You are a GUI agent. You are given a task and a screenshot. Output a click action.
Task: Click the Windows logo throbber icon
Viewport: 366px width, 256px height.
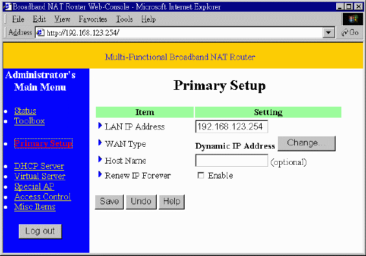coord(352,19)
